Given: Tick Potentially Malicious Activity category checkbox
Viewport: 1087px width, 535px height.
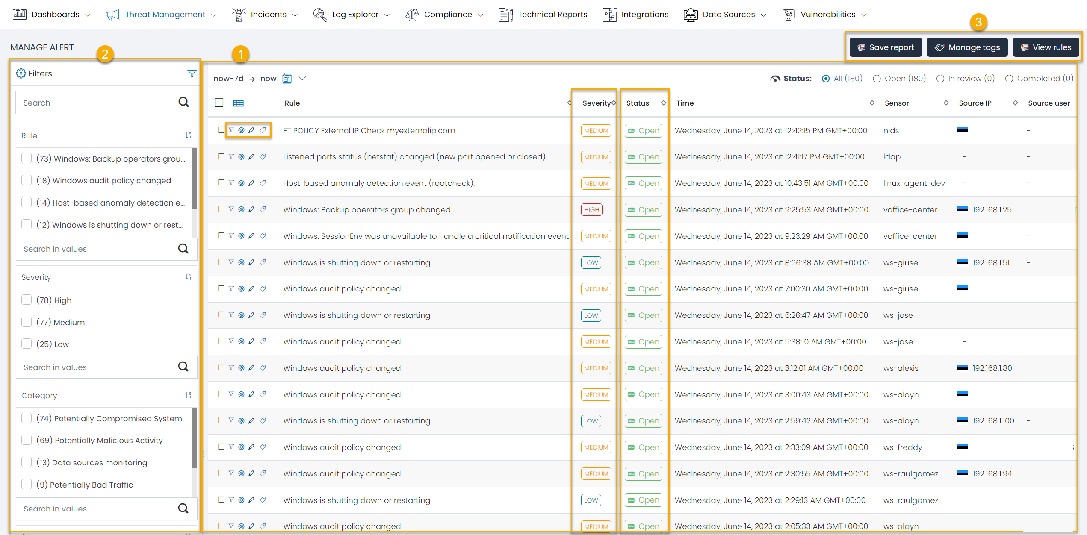Looking at the screenshot, I should pos(27,440).
